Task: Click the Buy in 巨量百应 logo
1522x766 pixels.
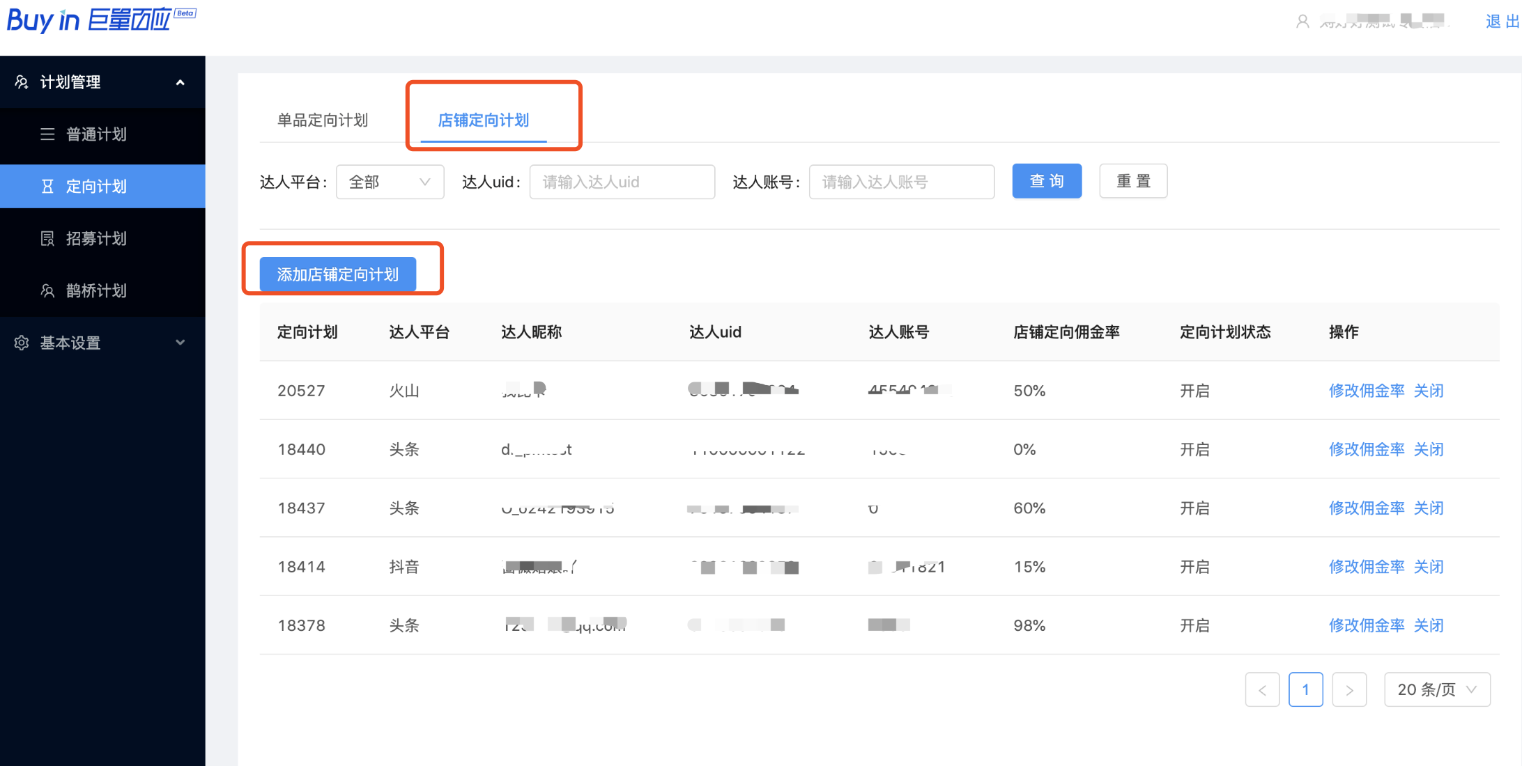Action: 101,20
